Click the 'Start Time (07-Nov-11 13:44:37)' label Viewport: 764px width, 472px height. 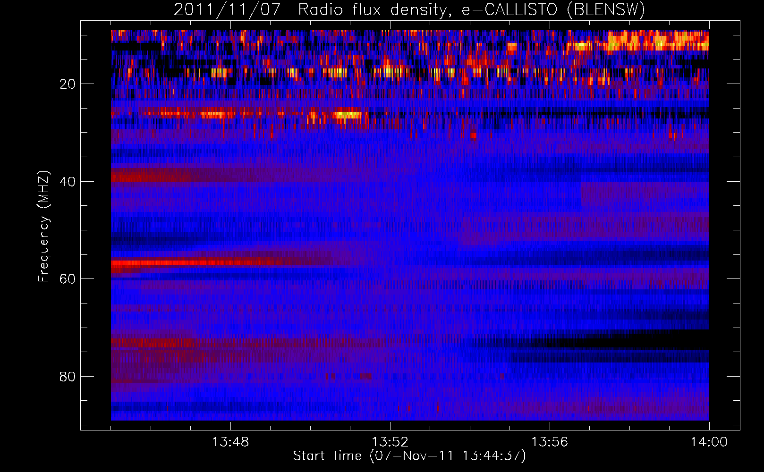(x=409, y=456)
